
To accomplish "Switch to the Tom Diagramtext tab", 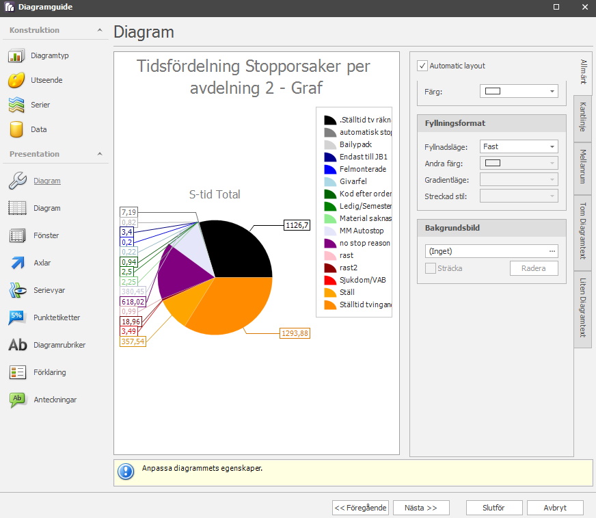I will coord(583,231).
